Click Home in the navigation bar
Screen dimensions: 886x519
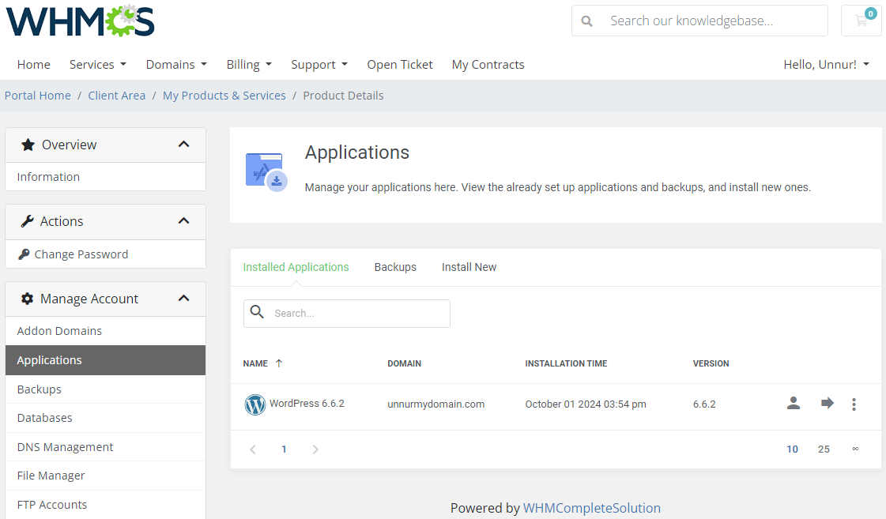34,65
